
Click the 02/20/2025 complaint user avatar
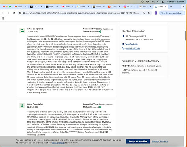(22, 30)
